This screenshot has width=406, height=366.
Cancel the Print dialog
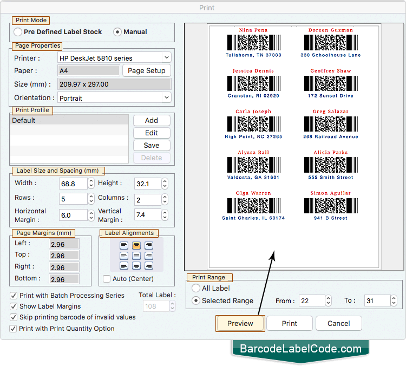[x=339, y=323]
